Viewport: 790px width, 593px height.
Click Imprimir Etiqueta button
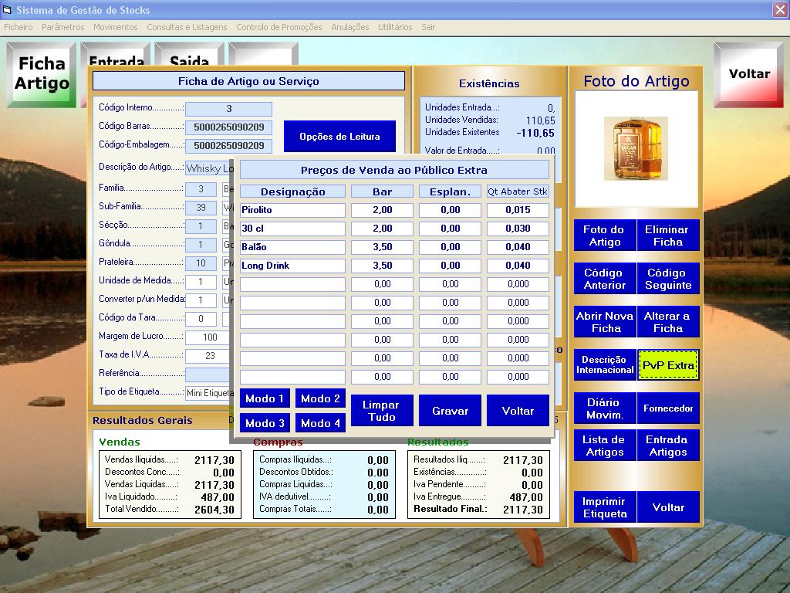click(x=605, y=507)
